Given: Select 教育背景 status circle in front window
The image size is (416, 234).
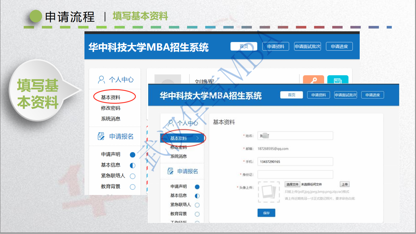Looking at the screenshot, I should point(197,214).
